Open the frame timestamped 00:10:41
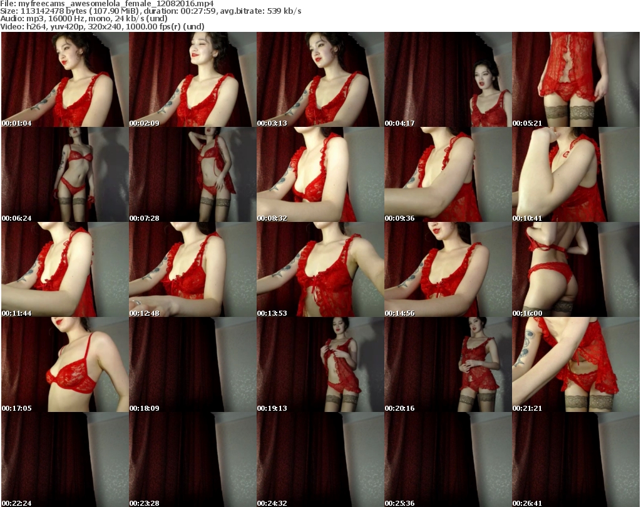The height and width of the screenshot is (507, 641). [x=575, y=174]
